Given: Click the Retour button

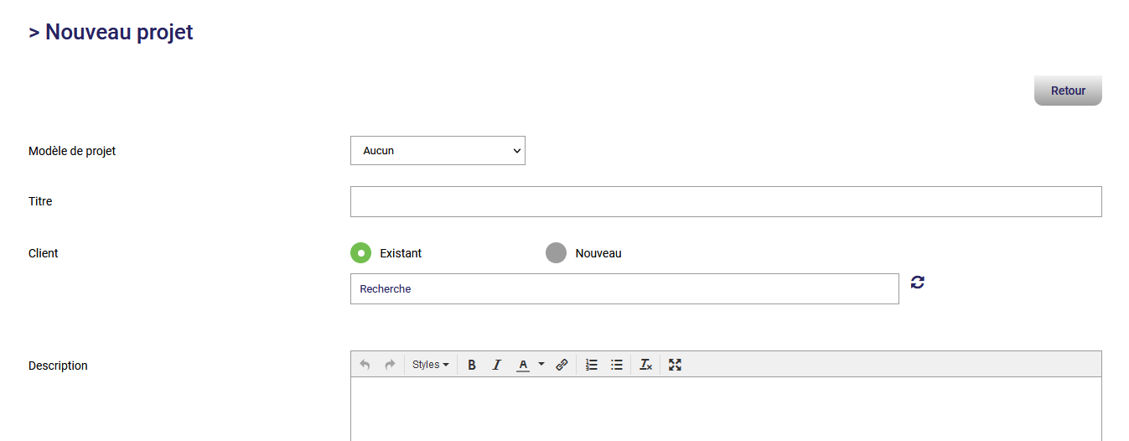Looking at the screenshot, I should click(x=1068, y=91).
